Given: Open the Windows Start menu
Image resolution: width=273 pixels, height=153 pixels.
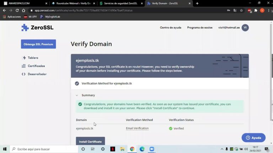Looking at the screenshot, I should [x=5, y=149].
